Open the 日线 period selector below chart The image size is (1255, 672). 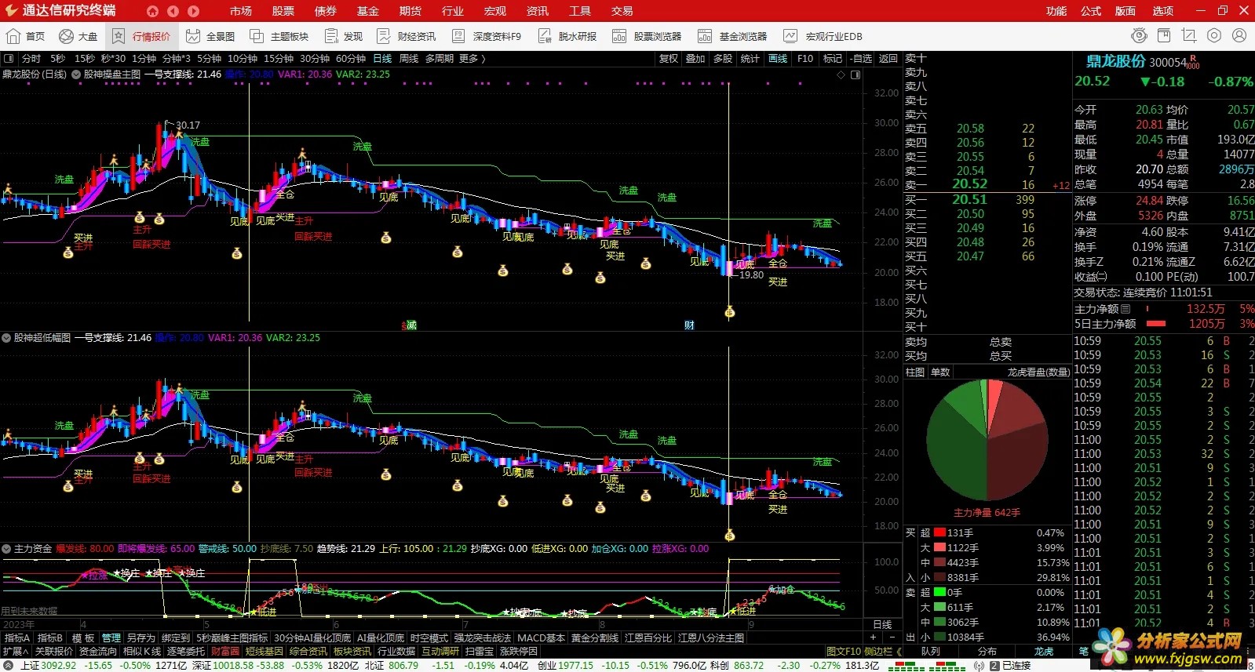click(x=883, y=625)
